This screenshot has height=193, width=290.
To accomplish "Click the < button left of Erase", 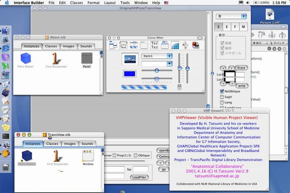I will click(x=223, y=68).
